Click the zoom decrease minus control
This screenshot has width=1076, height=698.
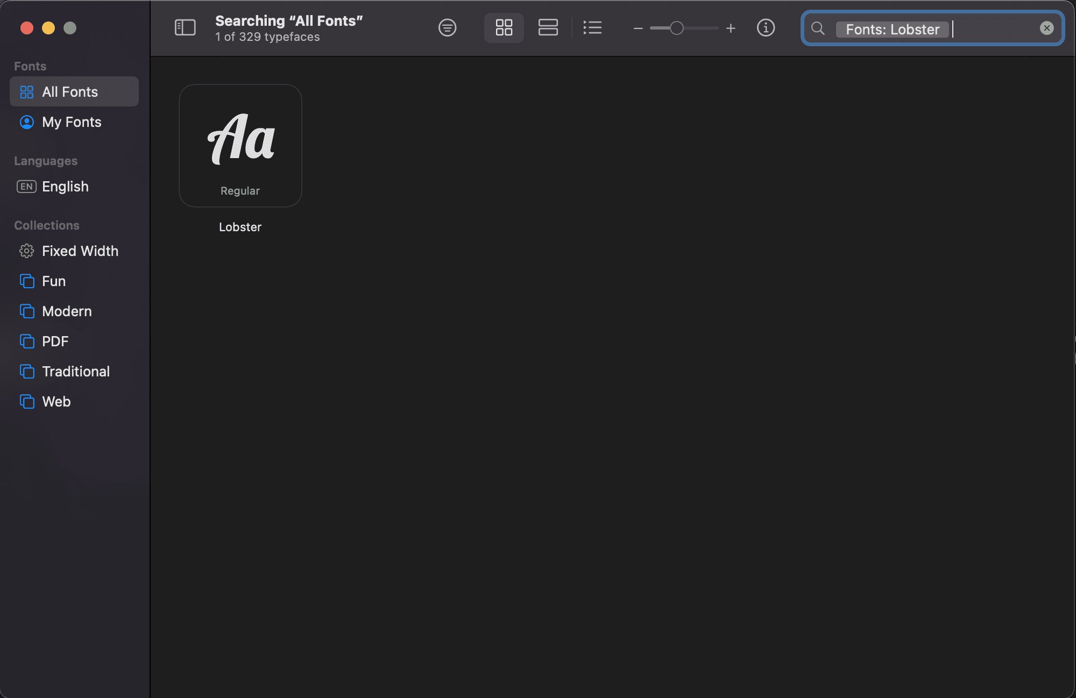tap(638, 28)
